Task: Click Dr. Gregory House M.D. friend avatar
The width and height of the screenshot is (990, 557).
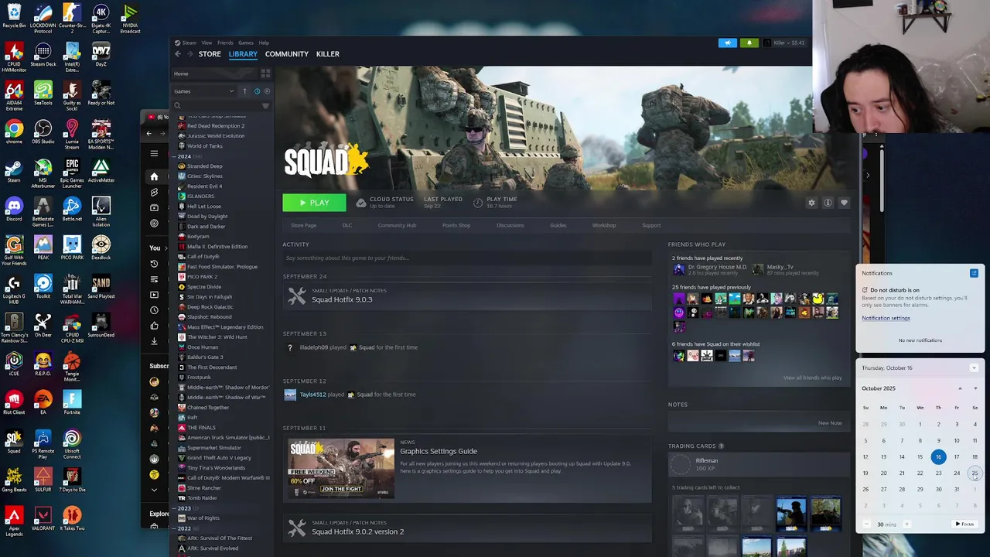Action: pos(679,269)
